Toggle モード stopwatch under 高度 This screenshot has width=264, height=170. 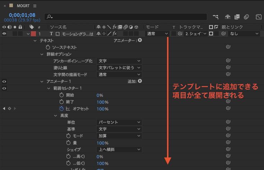click(x=68, y=136)
